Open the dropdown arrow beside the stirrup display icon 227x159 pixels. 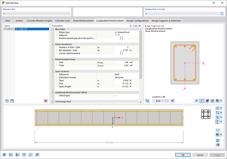pyautogui.click(x=221, y=122)
